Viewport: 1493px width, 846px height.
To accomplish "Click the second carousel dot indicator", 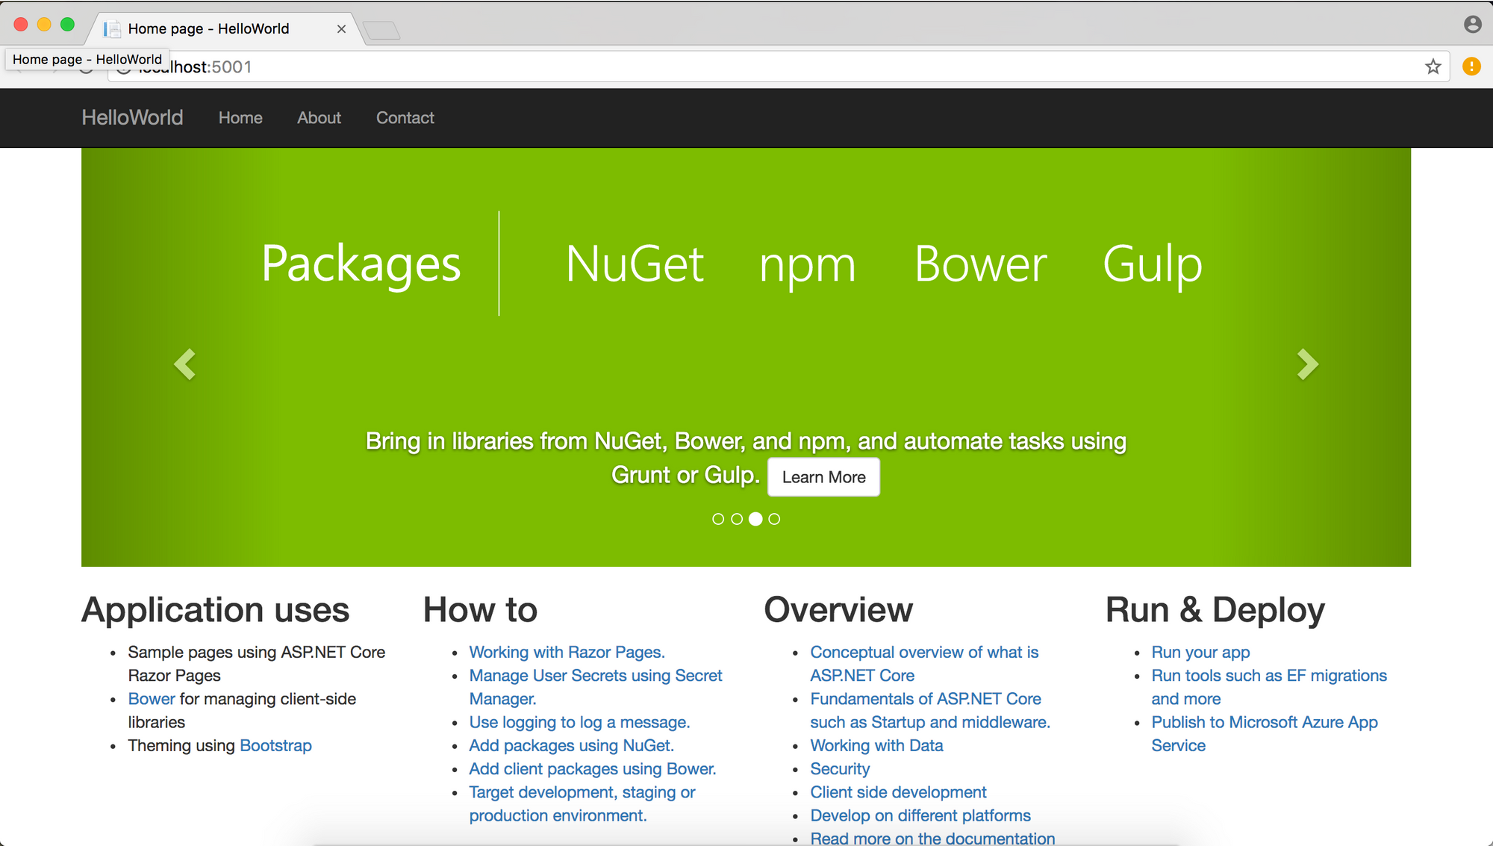I will click(x=736, y=519).
